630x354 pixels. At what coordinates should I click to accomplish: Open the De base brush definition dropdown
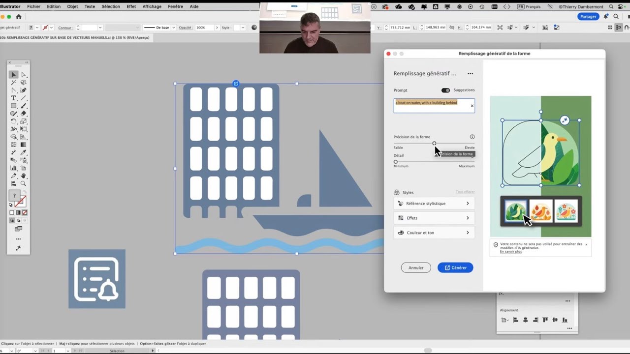pos(173,28)
